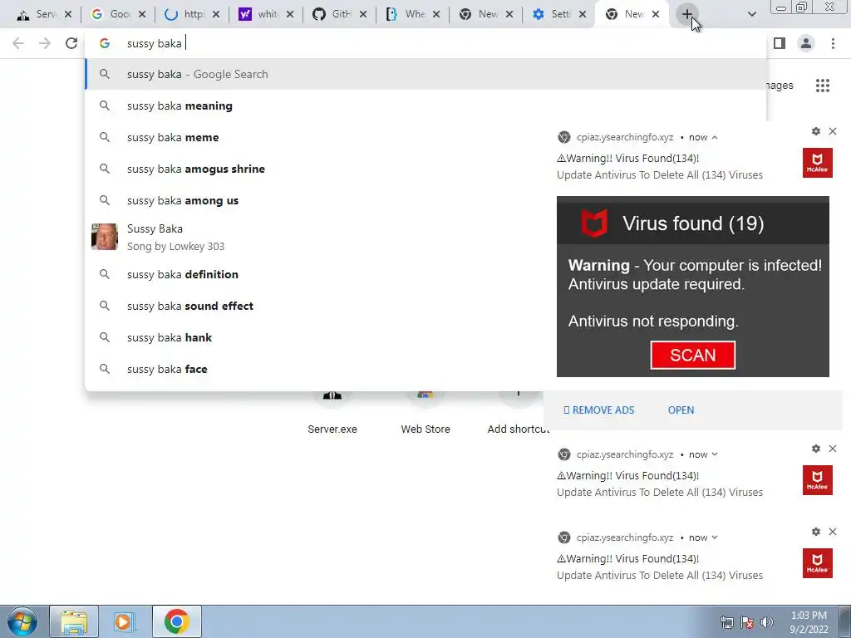Image resolution: width=851 pixels, height=638 pixels.
Task: Click REMOVE ADS in notification
Action: [598, 410]
